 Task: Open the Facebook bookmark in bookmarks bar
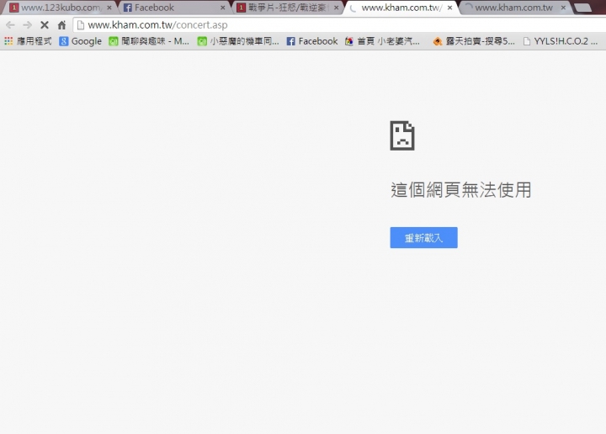312,41
